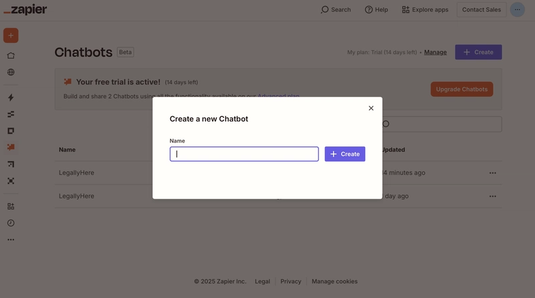The image size is (535, 298).
Task: Open the Home icon in sidebar
Action: coord(11,55)
